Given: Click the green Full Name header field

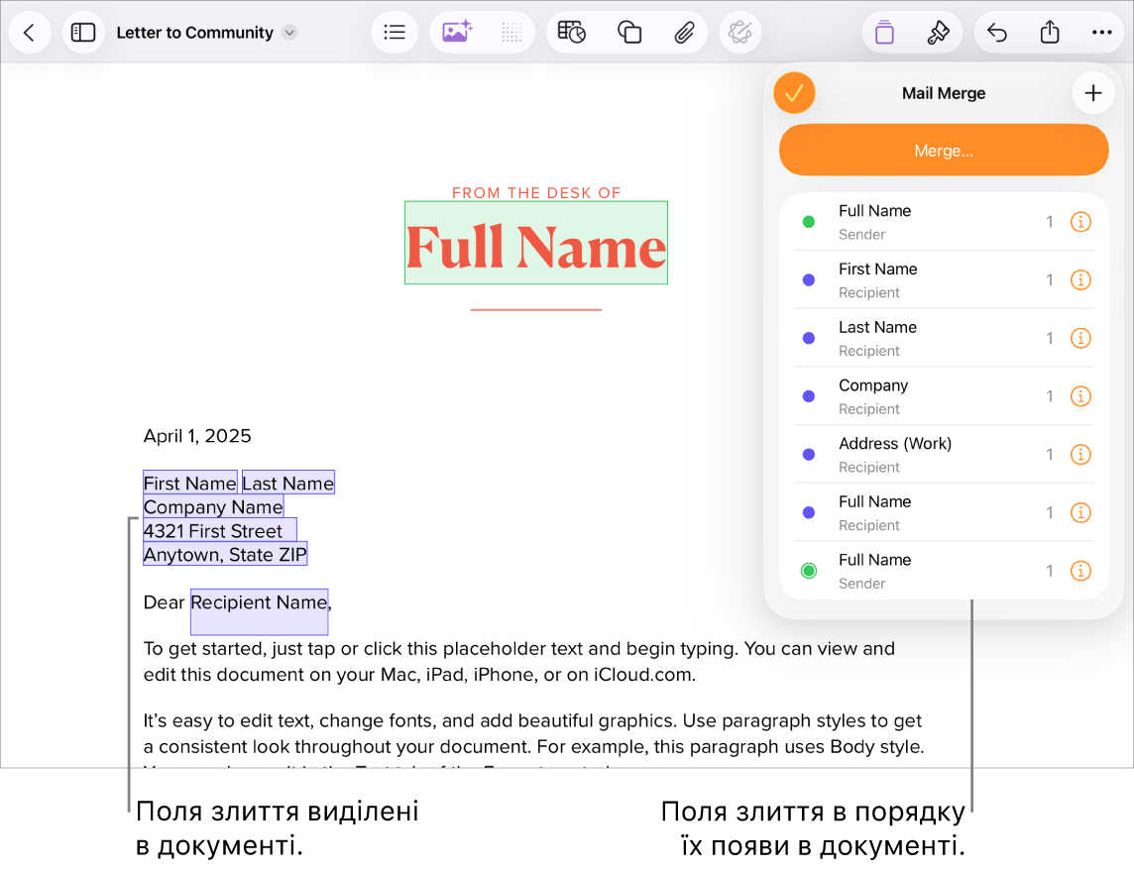Looking at the screenshot, I should click(x=536, y=243).
